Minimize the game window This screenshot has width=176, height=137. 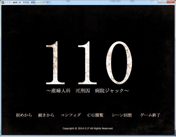pyautogui.click(x=160, y=2)
